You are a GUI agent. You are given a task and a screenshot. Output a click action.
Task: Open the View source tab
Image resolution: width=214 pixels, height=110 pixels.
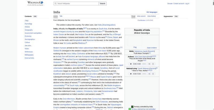(141, 16)
